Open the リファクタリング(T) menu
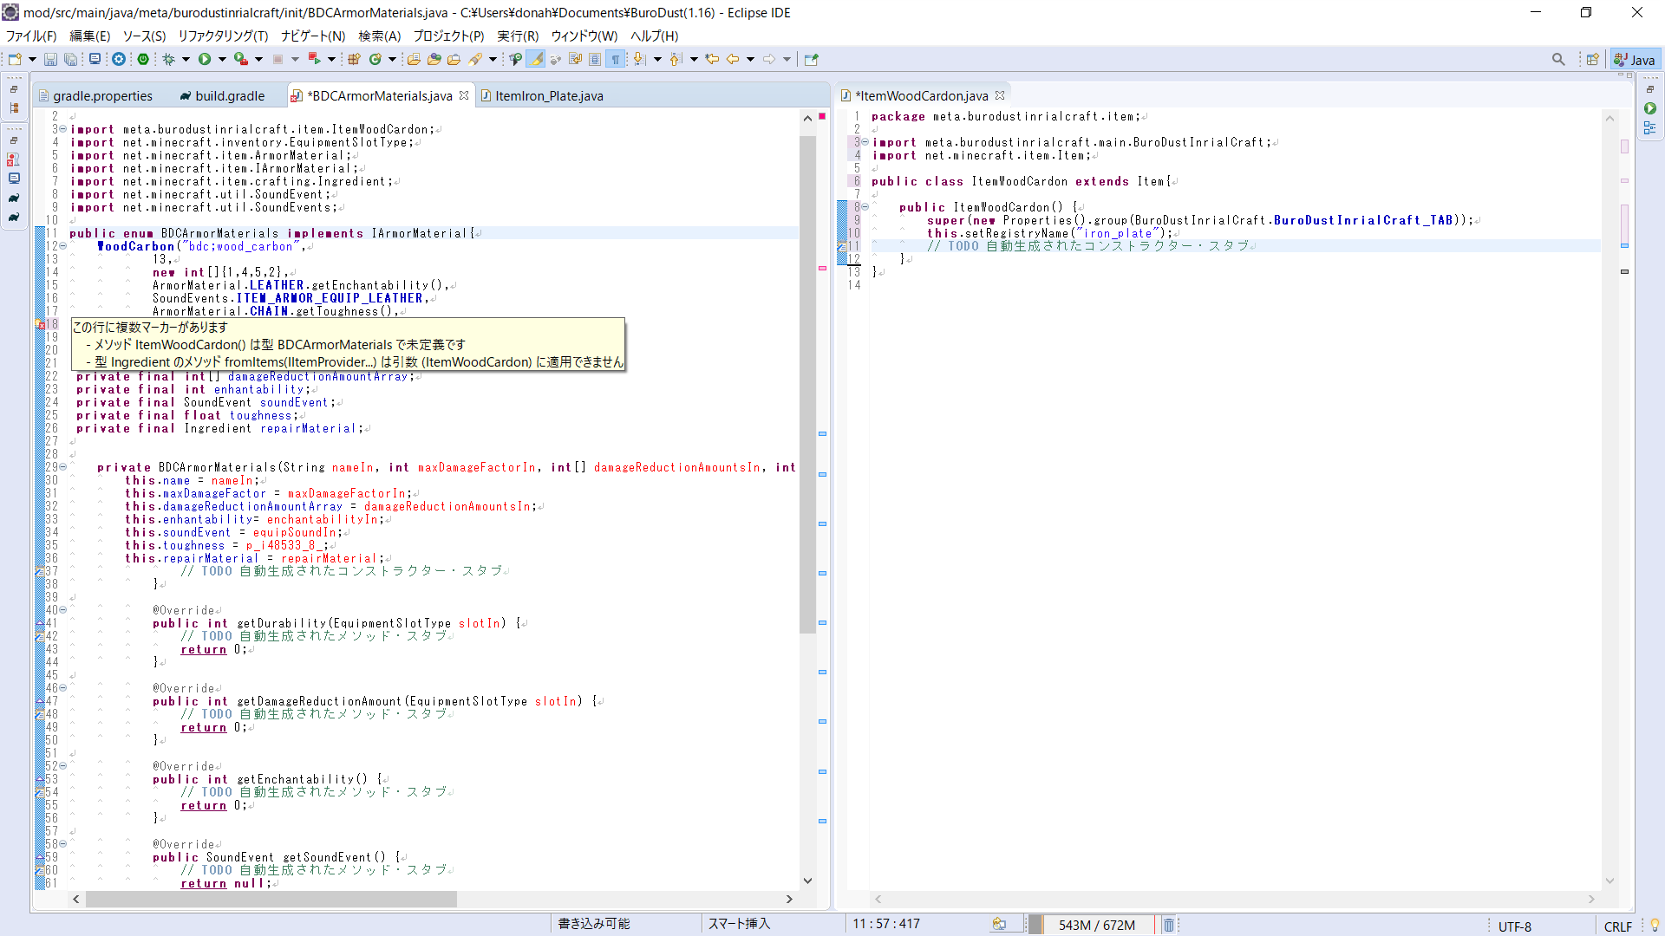 (x=223, y=36)
